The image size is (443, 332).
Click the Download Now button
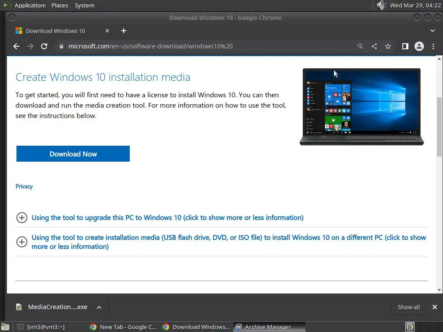pos(73,154)
